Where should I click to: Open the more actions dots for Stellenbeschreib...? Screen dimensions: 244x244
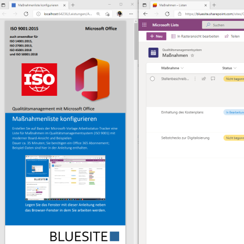(195, 78)
